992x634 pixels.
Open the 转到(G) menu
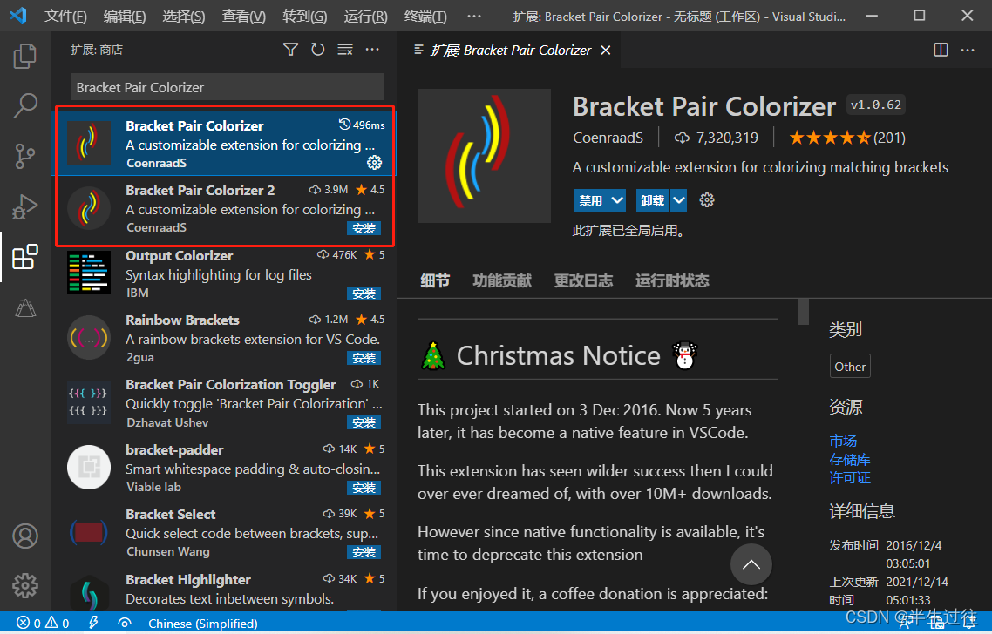(x=304, y=17)
